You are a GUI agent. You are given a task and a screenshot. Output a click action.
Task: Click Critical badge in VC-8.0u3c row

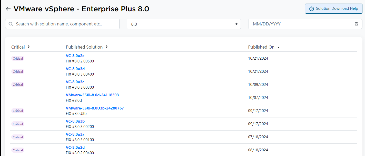pos(18,85)
